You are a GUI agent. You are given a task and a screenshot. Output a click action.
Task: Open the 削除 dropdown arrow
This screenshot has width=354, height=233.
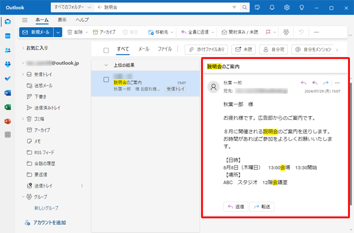[x=87, y=32]
